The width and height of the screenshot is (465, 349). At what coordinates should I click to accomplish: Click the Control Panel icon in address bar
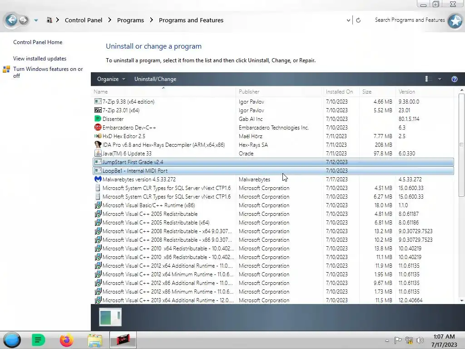tap(49, 20)
